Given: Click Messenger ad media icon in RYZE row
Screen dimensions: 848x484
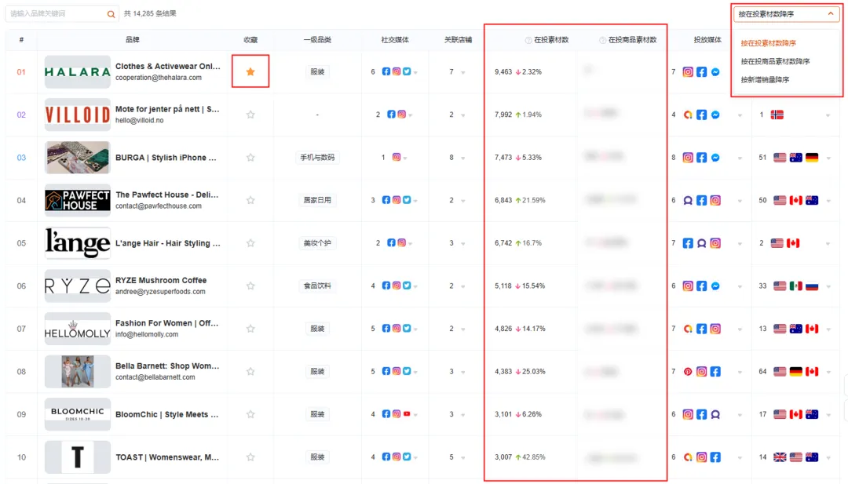Looking at the screenshot, I should click(715, 286).
